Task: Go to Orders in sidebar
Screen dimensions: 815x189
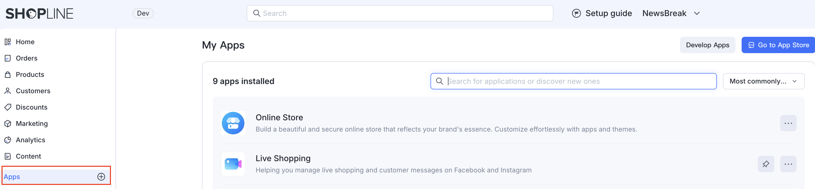Action: click(27, 58)
